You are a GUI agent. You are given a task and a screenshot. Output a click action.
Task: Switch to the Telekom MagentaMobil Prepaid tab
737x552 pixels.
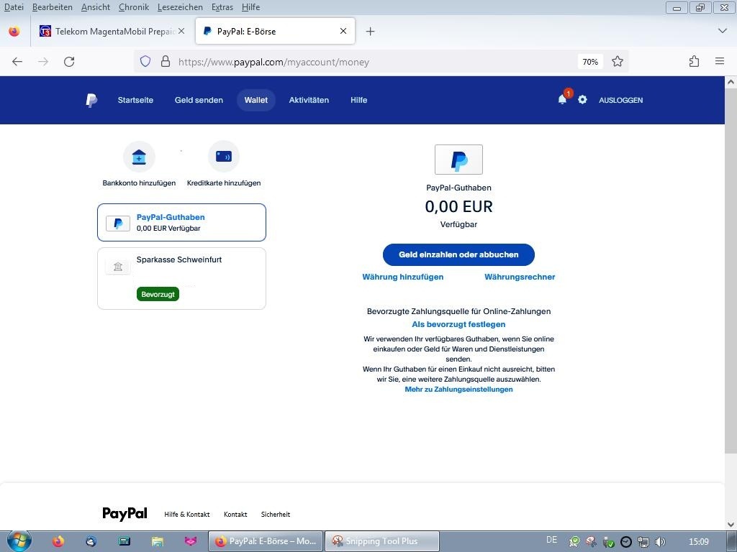(x=112, y=32)
